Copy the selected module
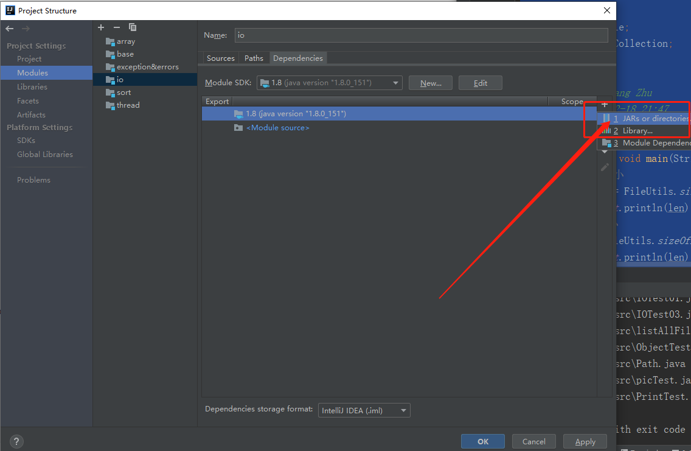The width and height of the screenshot is (691, 451). pos(133,27)
